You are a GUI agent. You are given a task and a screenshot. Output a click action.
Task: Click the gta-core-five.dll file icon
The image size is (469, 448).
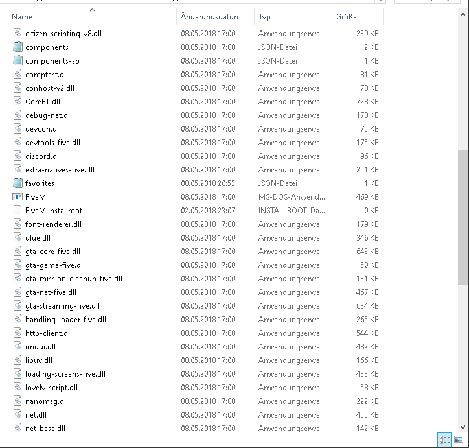coord(17,251)
